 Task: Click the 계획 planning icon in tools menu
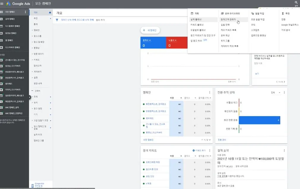click(192, 13)
